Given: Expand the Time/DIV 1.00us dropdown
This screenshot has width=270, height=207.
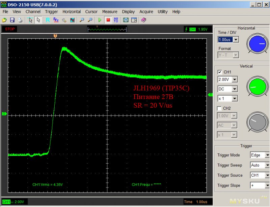Looking at the screenshot, I should (236, 40).
